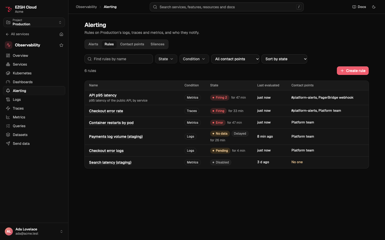Open Send data in the sidebar

[x=34, y=143]
